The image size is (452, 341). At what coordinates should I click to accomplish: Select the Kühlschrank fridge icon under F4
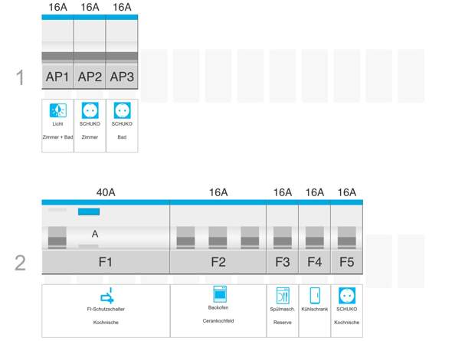click(315, 296)
